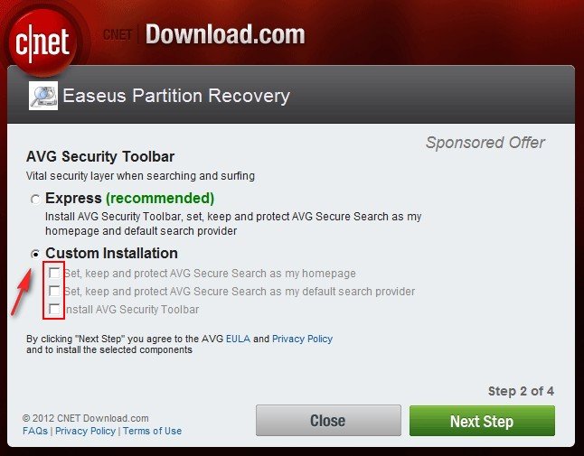Check Install AVG Security Toolbar checkbox
Screen dimensions: 584x456
pos(54,309)
